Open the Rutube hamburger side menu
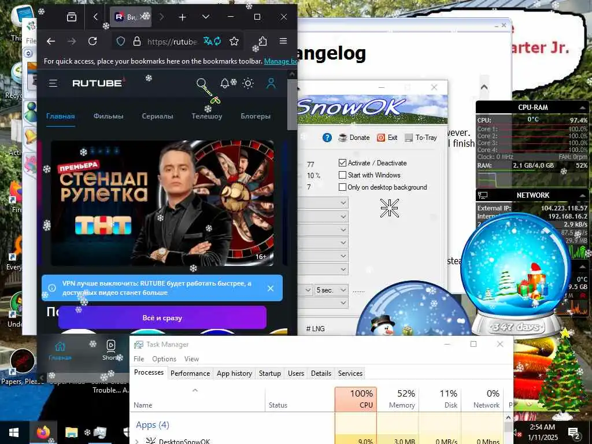This screenshot has width=592, height=444. pos(53,83)
